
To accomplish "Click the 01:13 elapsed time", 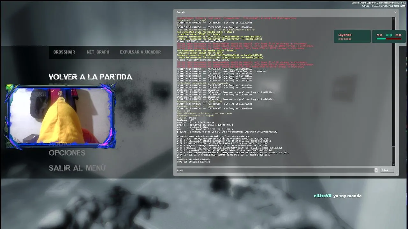I will click(379, 35).
